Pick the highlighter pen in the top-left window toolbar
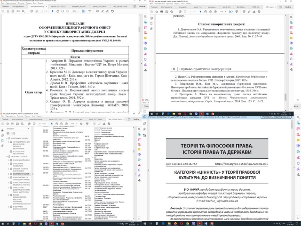The width and height of the screenshot is (301, 226). [x=103, y=11]
